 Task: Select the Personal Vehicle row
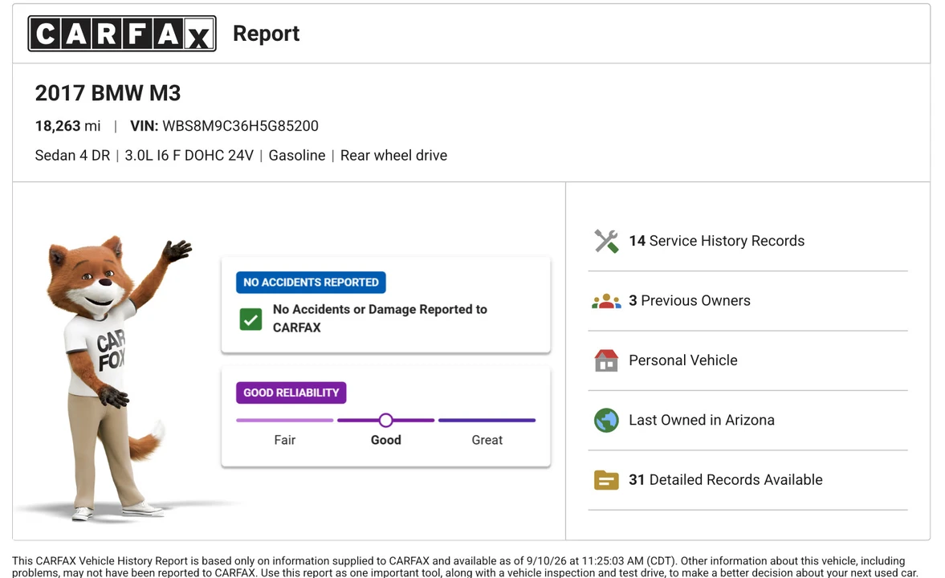click(x=748, y=360)
